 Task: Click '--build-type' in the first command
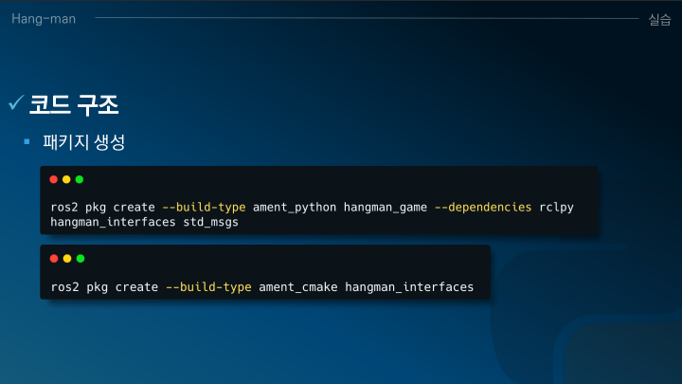pyautogui.click(x=204, y=208)
